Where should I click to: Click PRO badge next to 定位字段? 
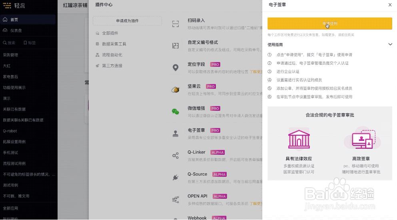215,65
